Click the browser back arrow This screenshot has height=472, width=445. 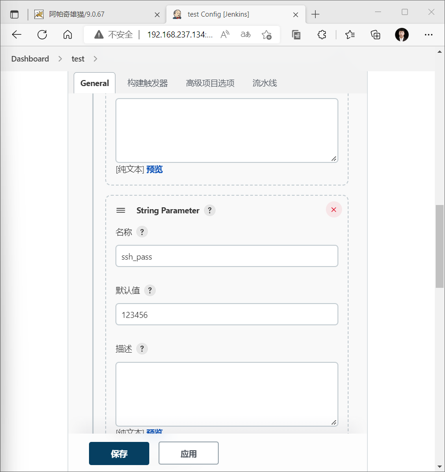point(17,35)
